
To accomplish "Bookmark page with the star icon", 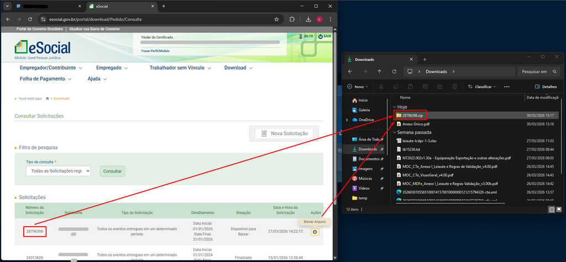I will tap(276, 19).
